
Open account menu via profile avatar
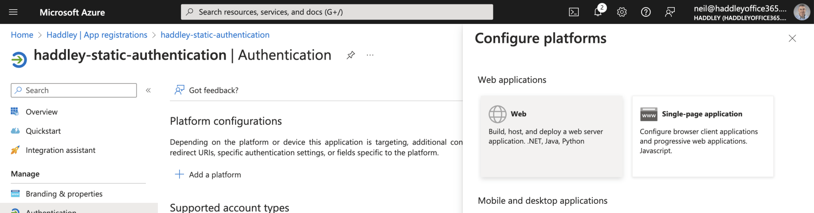[801, 12]
